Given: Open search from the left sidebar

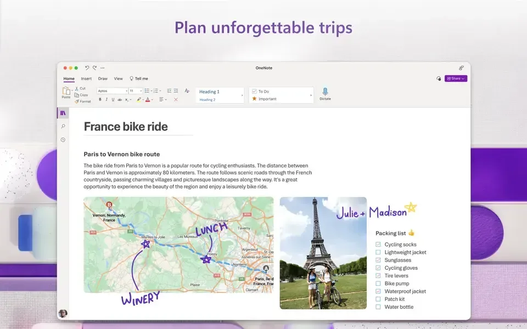Looking at the screenshot, I should 63,126.
